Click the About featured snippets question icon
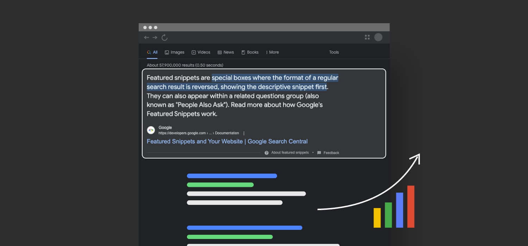Screen dimensions: 528x246 [266, 153]
